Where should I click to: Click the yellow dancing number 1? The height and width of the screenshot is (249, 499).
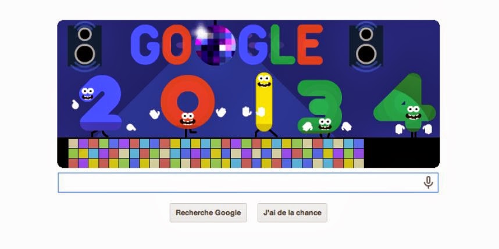[264, 102]
